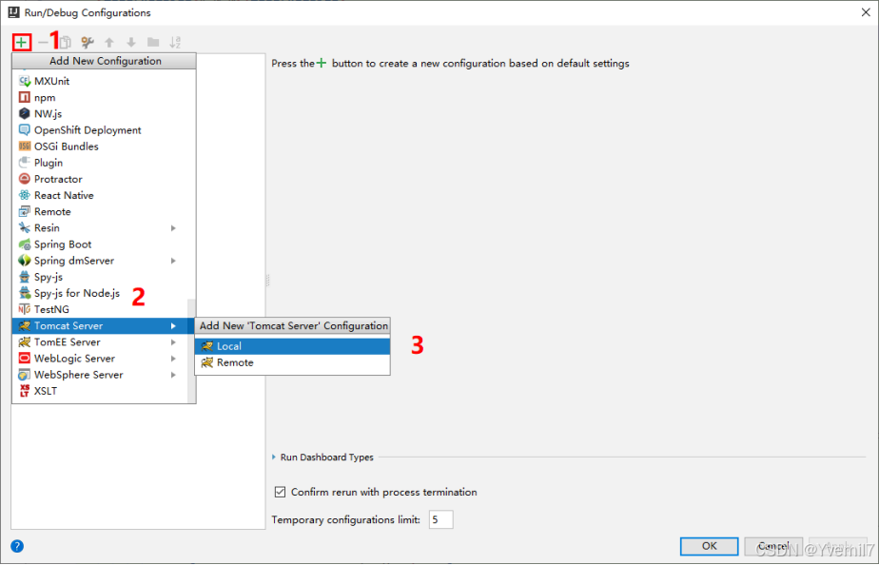Screen dimensions: 879x565
Task: Click the TomEE Server cat icon
Action: coord(24,341)
